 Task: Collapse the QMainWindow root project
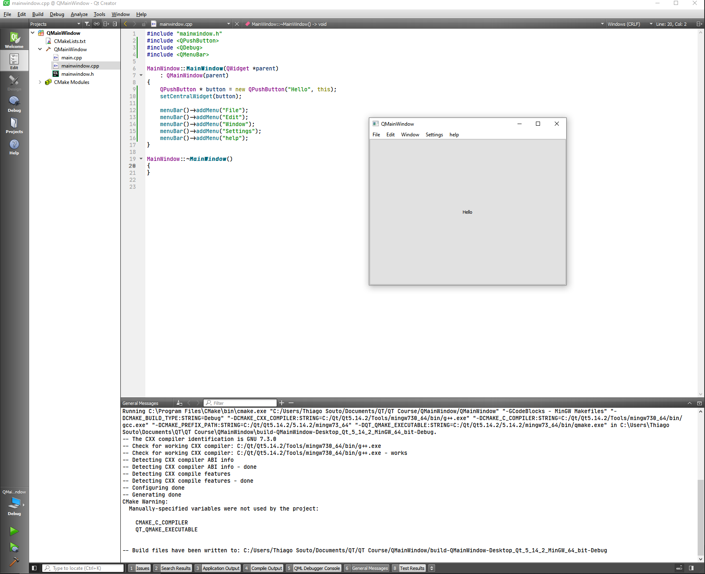33,33
